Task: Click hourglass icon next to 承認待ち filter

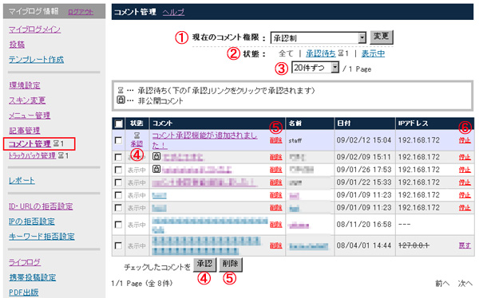Action: (341, 53)
